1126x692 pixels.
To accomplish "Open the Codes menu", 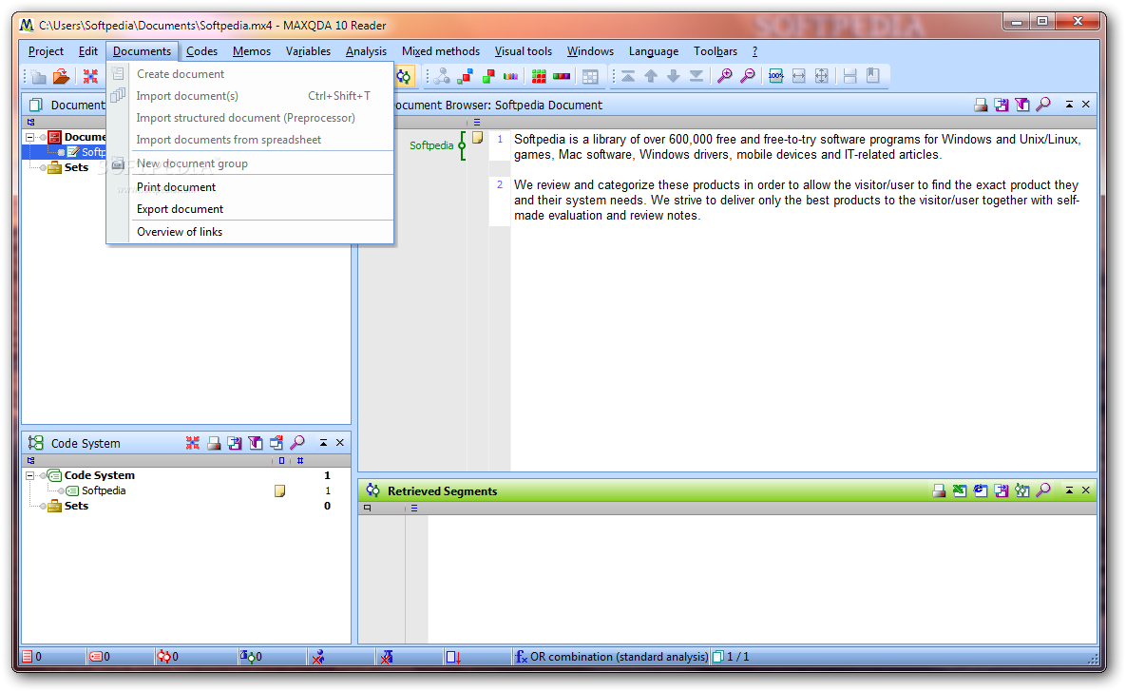I will (x=201, y=51).
